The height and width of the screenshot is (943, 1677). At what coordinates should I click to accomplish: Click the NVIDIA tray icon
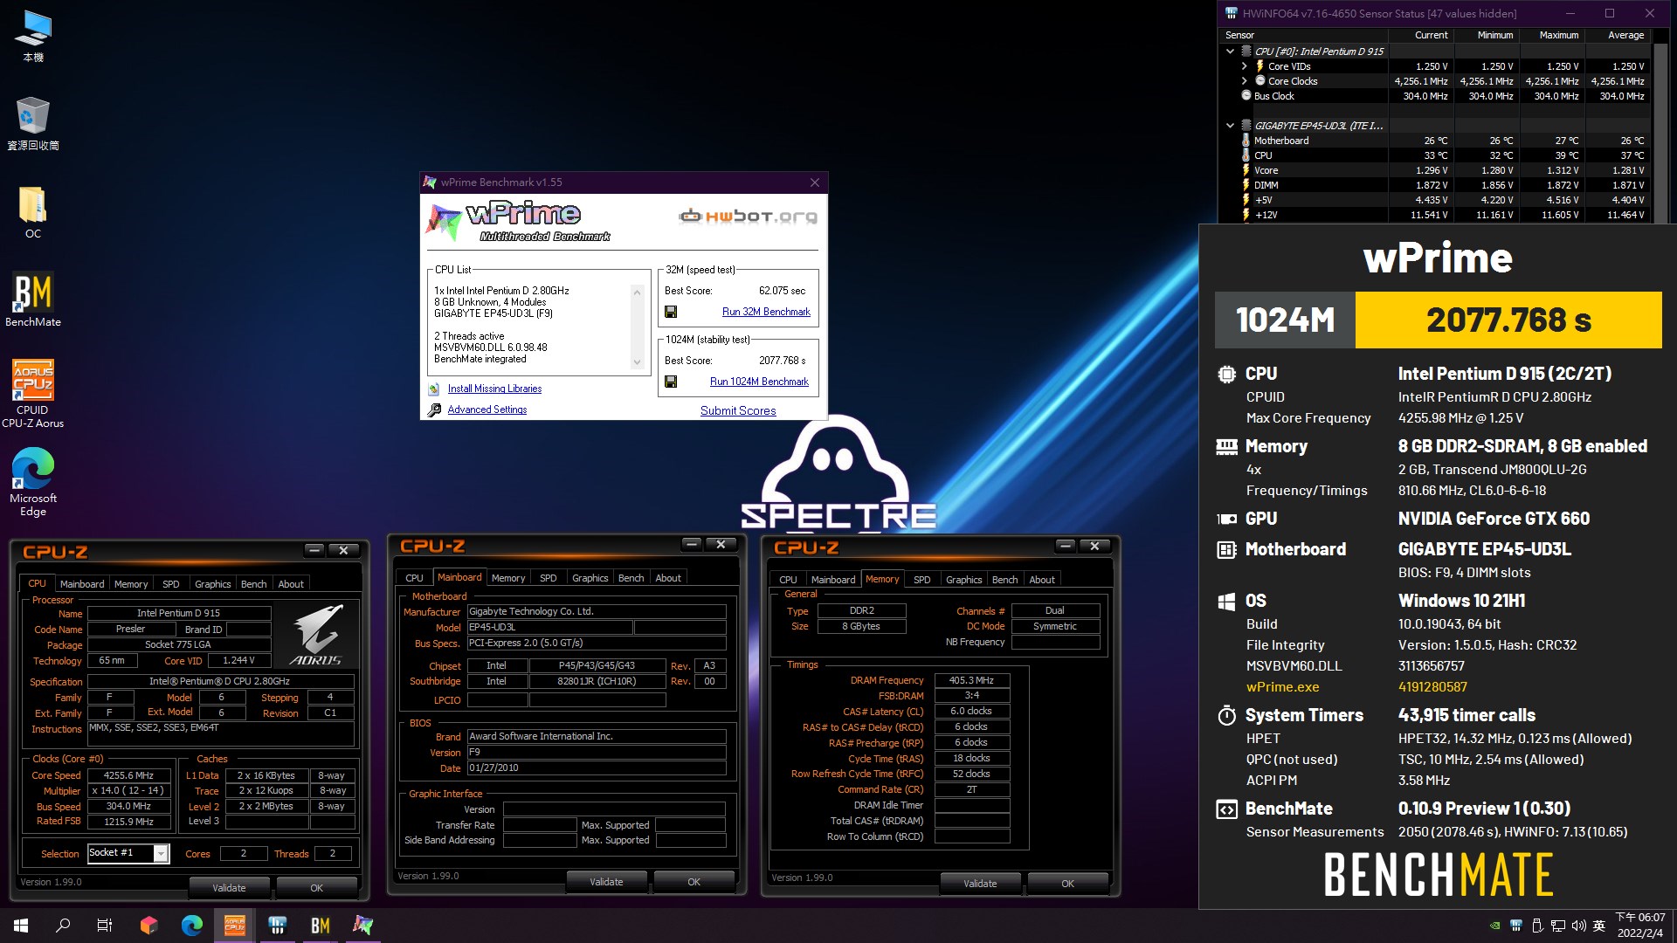pyautogui.click(x=1495, y=926)
